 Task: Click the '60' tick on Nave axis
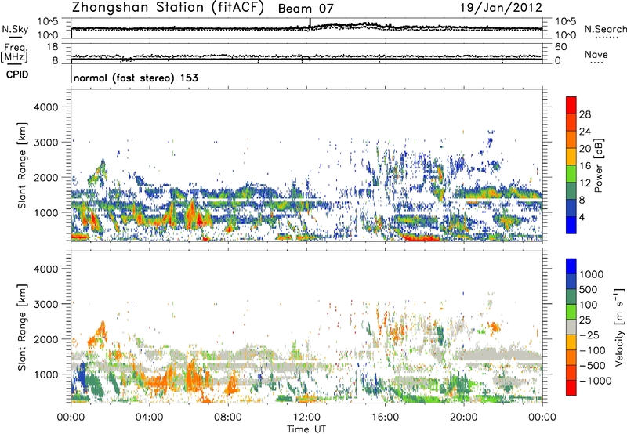click(561, 47)
